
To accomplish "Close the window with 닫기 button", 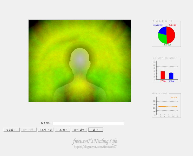I will [x=96, y=130].
